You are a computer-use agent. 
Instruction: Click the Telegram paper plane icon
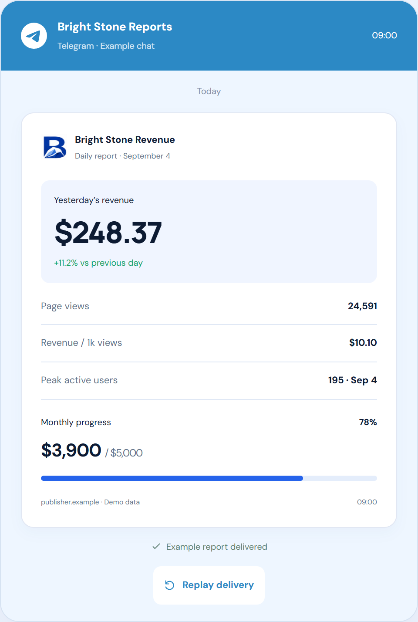tap(34, 36)
